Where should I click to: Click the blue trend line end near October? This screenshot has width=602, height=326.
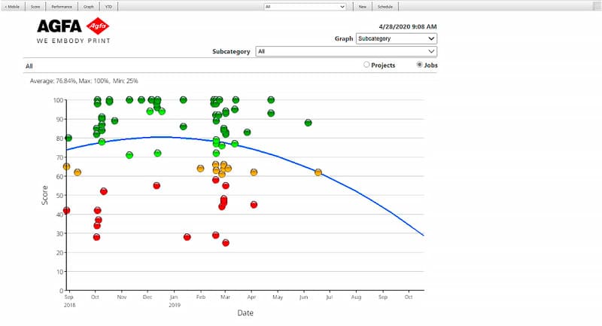(x=422, y=234)
